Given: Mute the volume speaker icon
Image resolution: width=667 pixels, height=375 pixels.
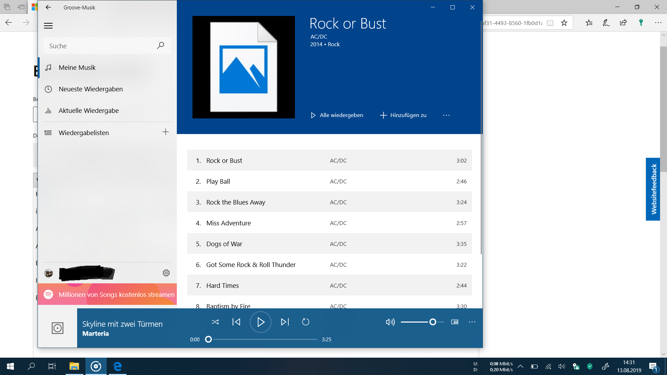Looking at the screenshot, I should click(x=390, y=322).
